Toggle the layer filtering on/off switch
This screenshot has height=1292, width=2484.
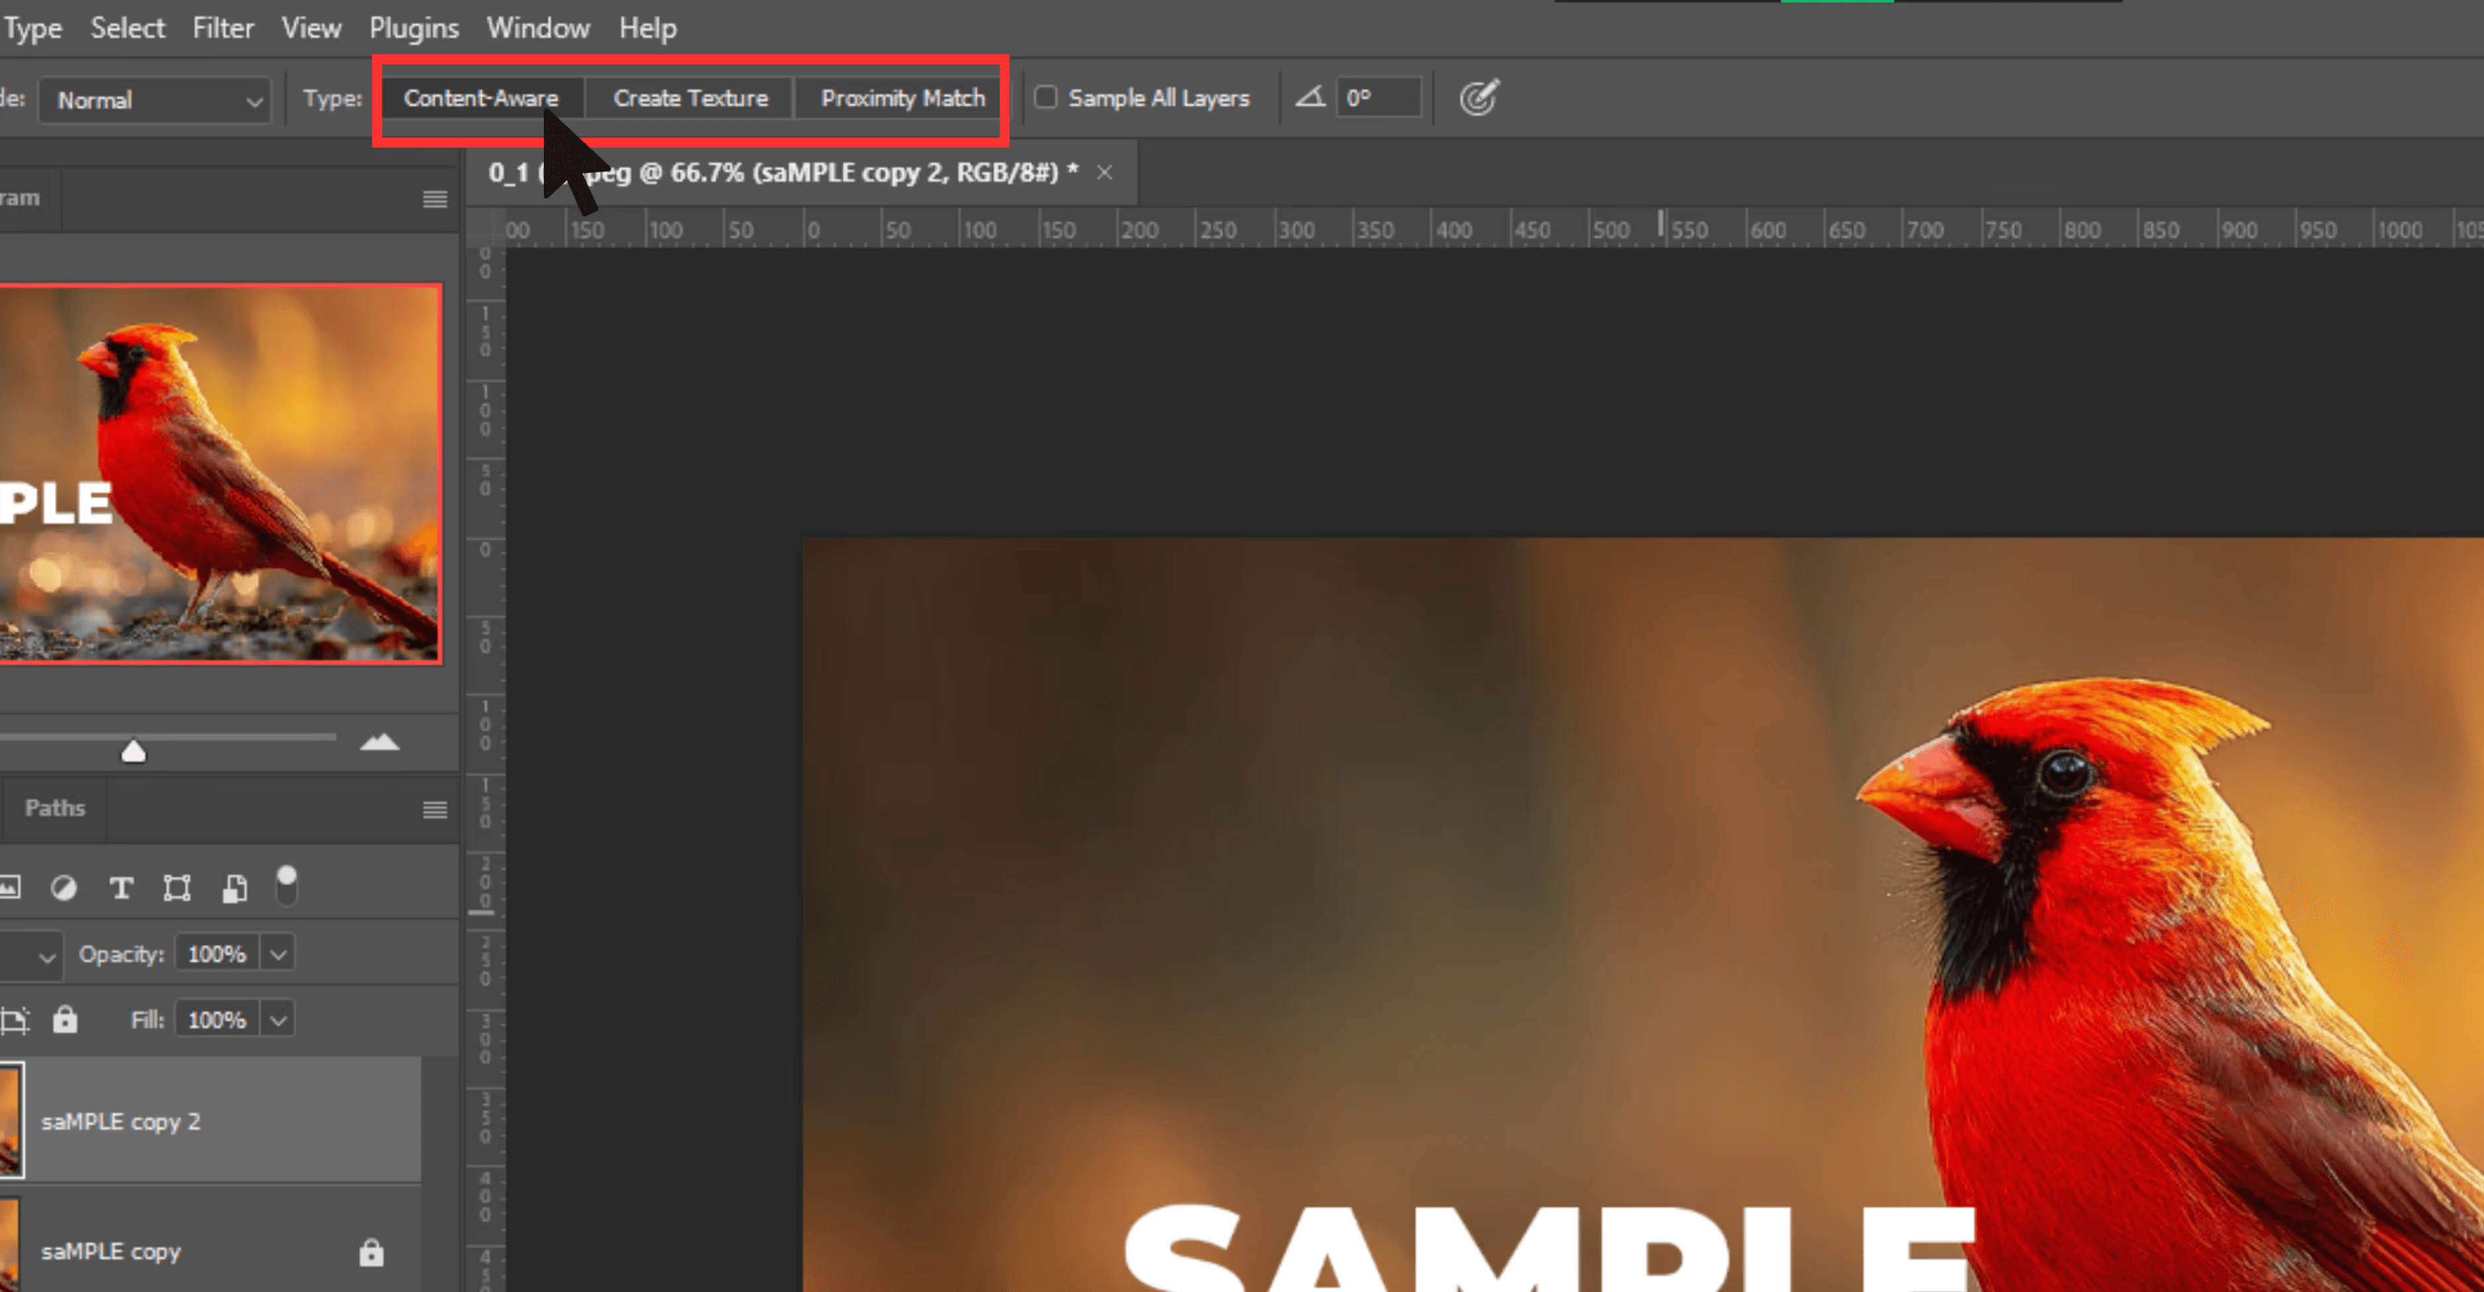click(x=286, y=885)
